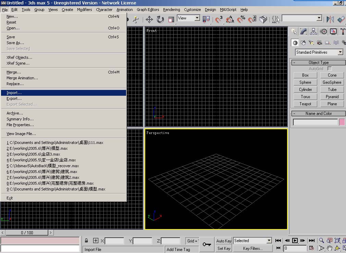Screen dimensions: 346x253
Task: Select the Helpers category icon
Action: pyautogui.click(x=328, y=43)
